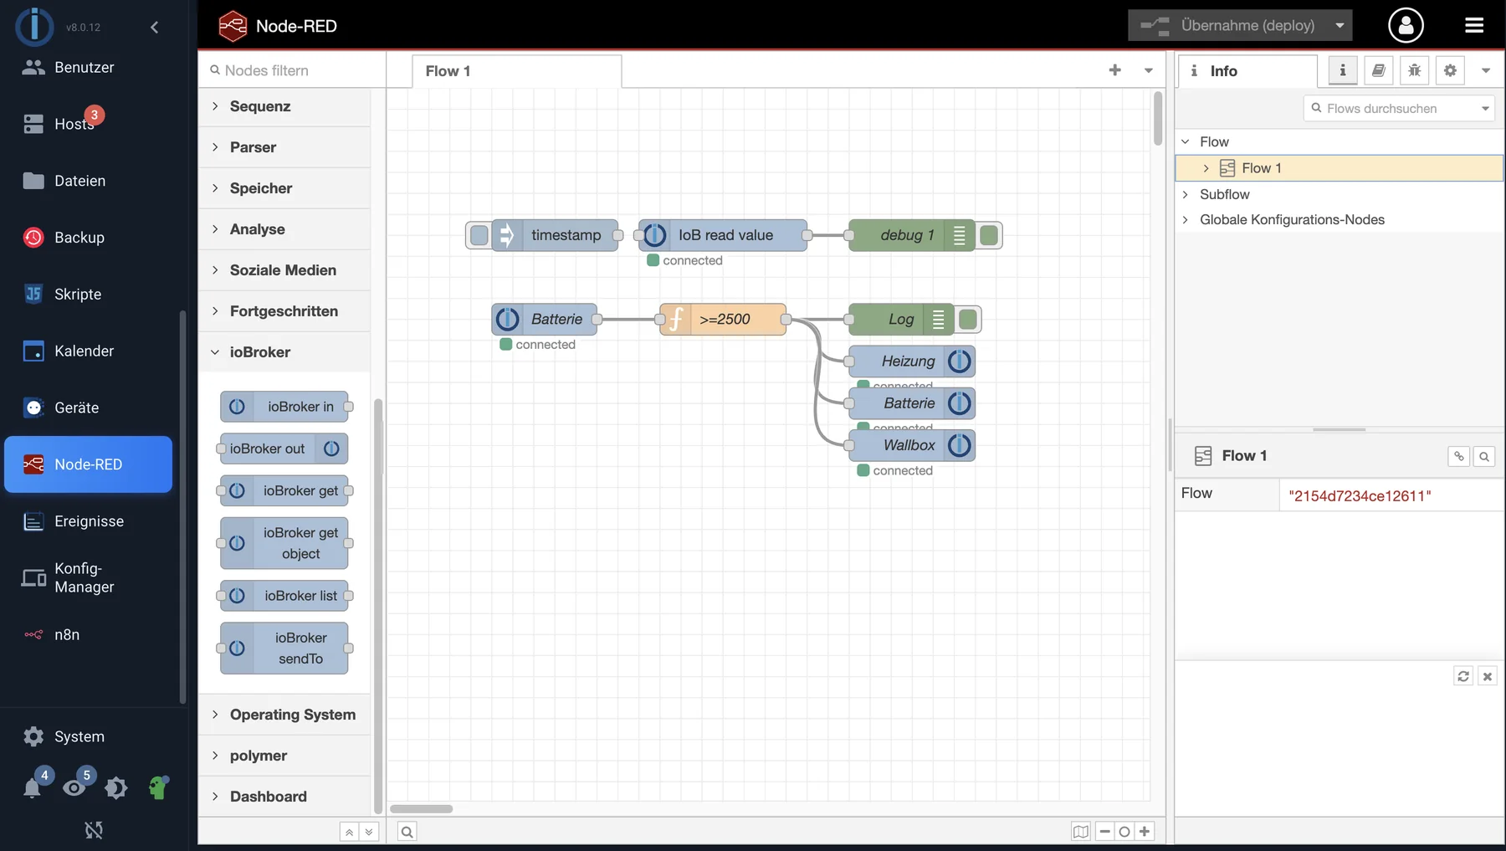Show Configuration nodes gear tab
Viewport: 1506px width, 851px height.
1450,71
